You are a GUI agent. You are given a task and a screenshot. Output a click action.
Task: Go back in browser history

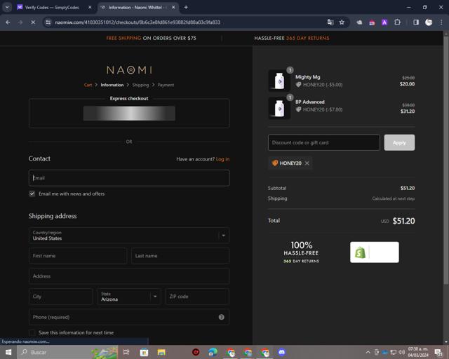pyautogui.click(x=8, y=22)
